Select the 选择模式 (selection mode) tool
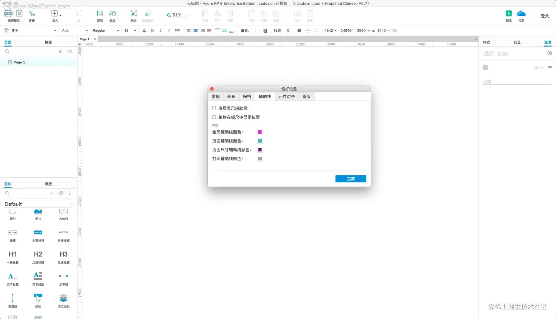 coord(8,15)
